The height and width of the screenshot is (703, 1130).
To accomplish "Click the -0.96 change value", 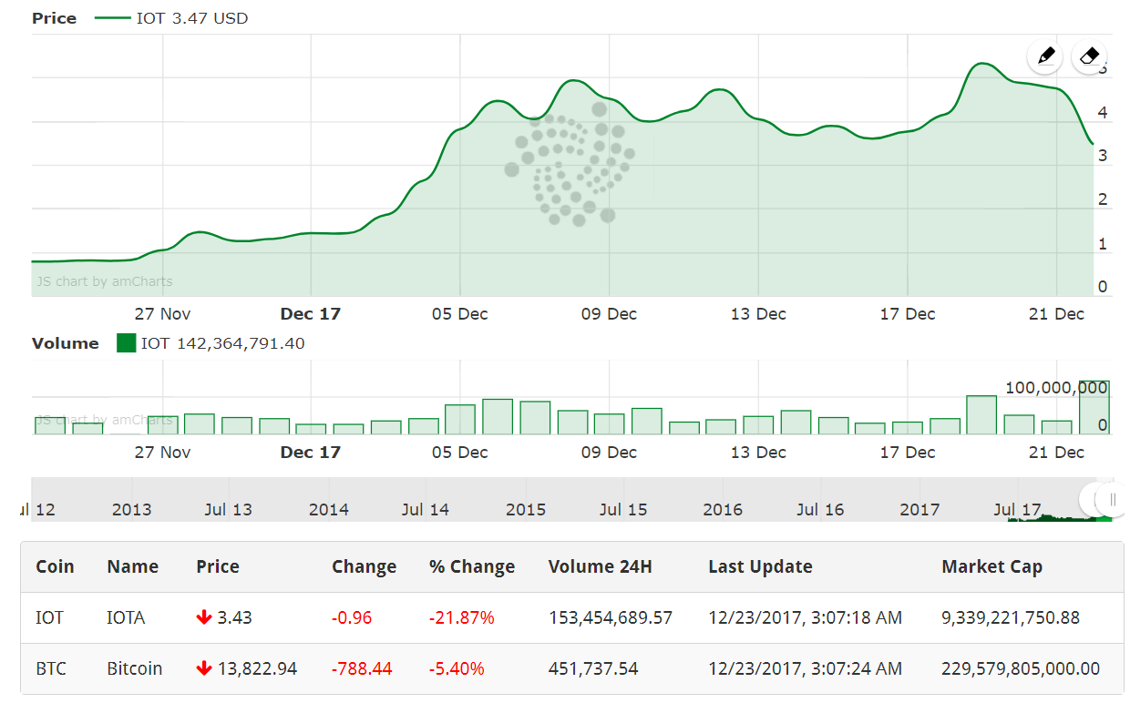I will [352, 618].
